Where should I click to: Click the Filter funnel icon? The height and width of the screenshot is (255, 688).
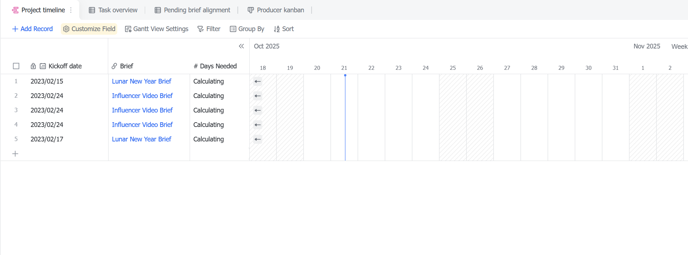201,29
